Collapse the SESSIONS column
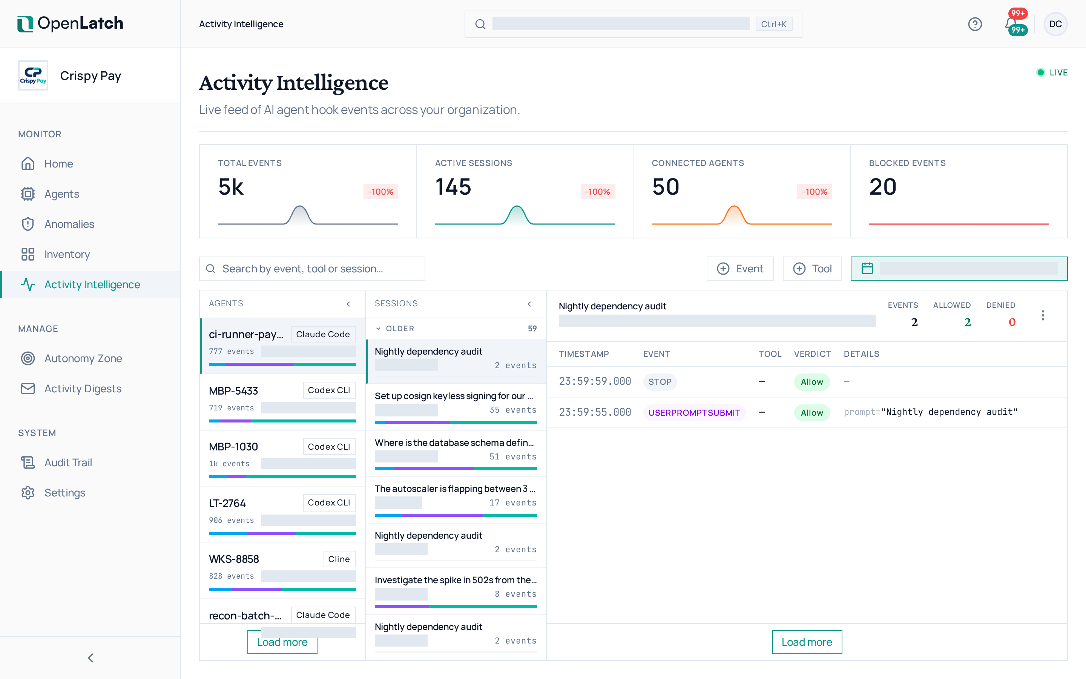The width and height of the screenshot is (1086, 679). (x=529, y=304)
